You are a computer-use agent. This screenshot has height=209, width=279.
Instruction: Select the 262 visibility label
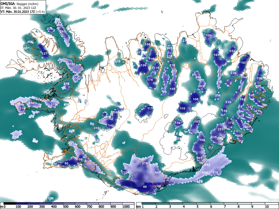click(x=170, y=48)
